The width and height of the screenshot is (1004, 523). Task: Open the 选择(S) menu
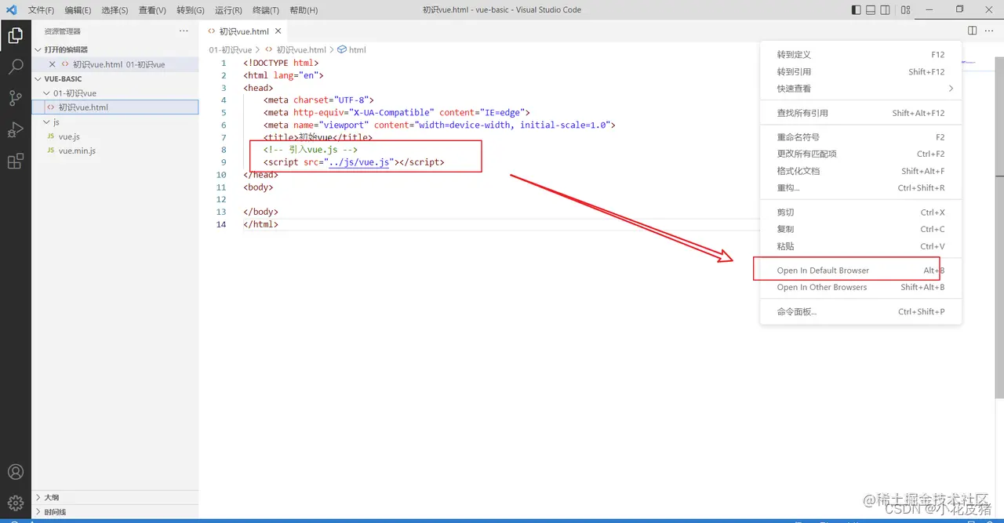(x=115, y=10)
